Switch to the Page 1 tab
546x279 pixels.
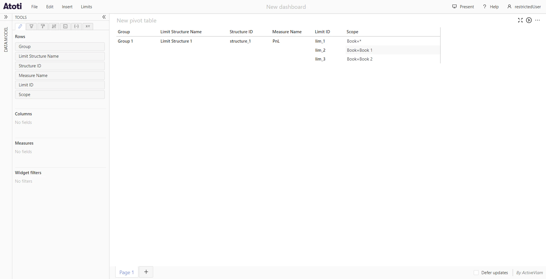tap(127, 272)
